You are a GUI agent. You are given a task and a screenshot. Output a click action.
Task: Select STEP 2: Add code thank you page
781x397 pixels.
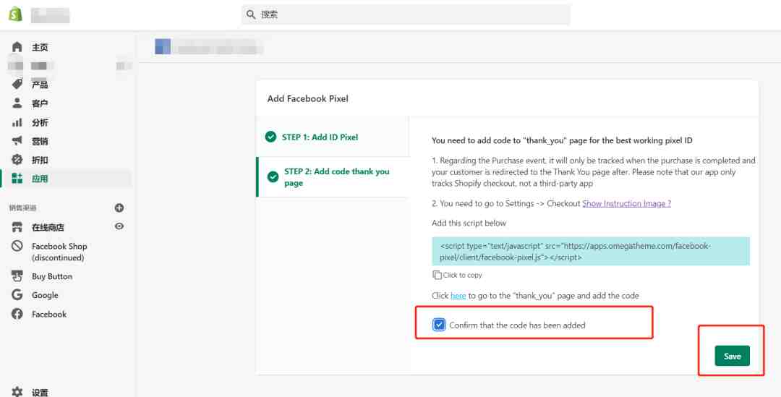[332, 177]
